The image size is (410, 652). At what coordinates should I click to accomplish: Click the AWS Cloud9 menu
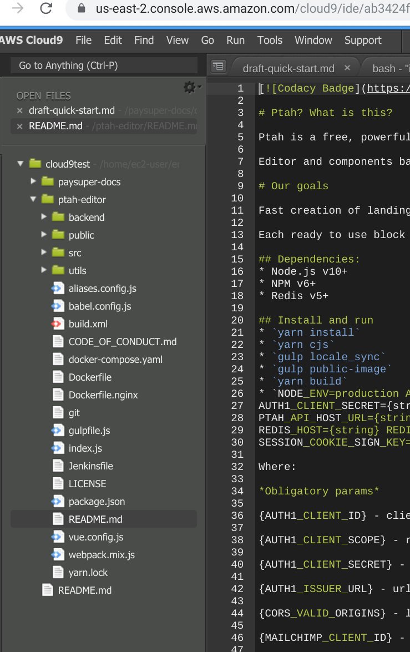(x=31, y=41)
